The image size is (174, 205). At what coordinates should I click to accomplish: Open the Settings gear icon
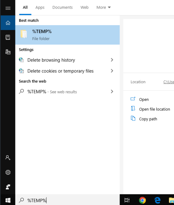point(8,172)
